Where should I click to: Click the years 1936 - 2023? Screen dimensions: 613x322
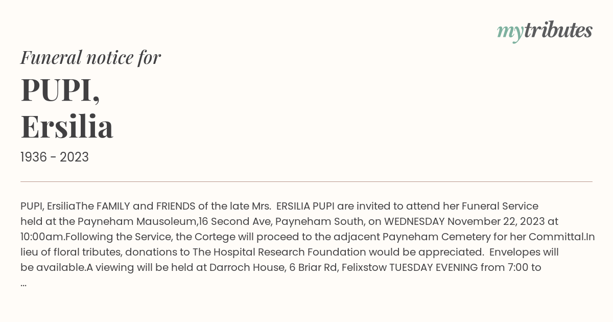(x=55, y=157)
